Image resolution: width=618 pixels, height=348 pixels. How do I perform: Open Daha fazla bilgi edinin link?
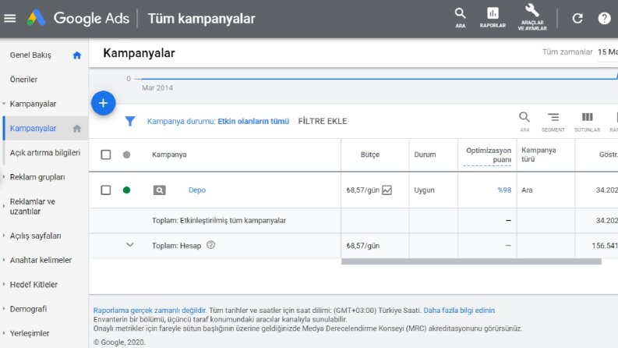coord(459,311)
